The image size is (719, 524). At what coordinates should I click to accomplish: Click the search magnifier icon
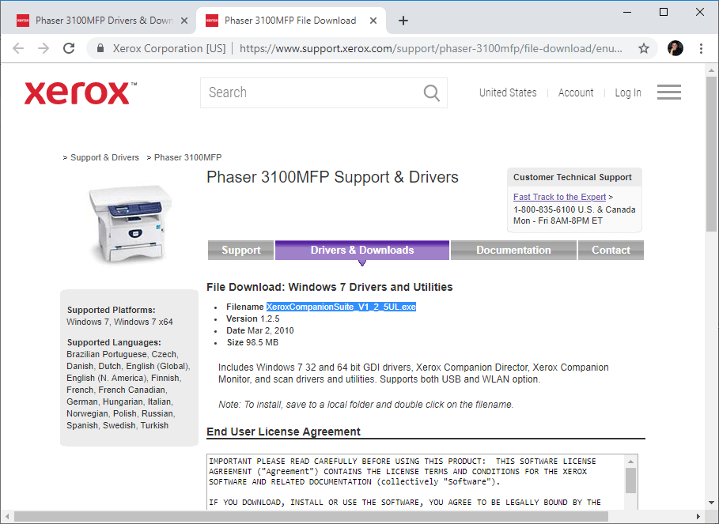tap(432, 92)
